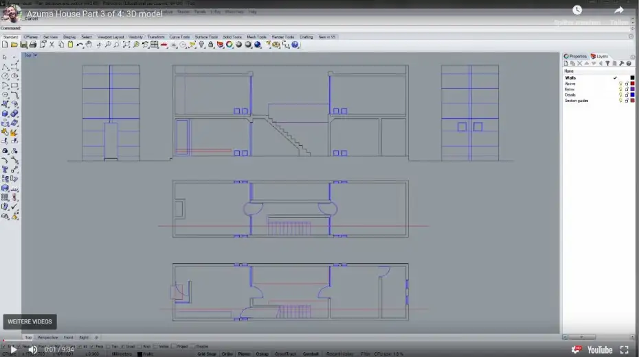Click the color wheel Object Properties icon

229,45
